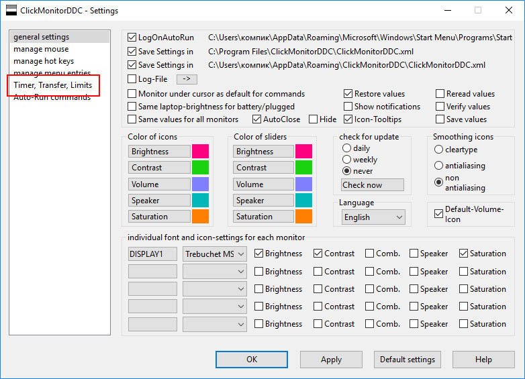The height and width of the screenshot is (379, 525).
Task: Click the icon Contrast green color swatch
Action: click(200, 168)
